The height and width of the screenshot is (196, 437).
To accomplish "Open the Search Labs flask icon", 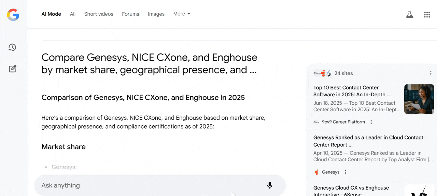I will point(409,15).
